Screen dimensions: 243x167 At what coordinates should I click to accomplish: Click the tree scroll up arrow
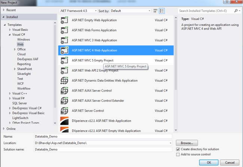(x=55, y=23)
